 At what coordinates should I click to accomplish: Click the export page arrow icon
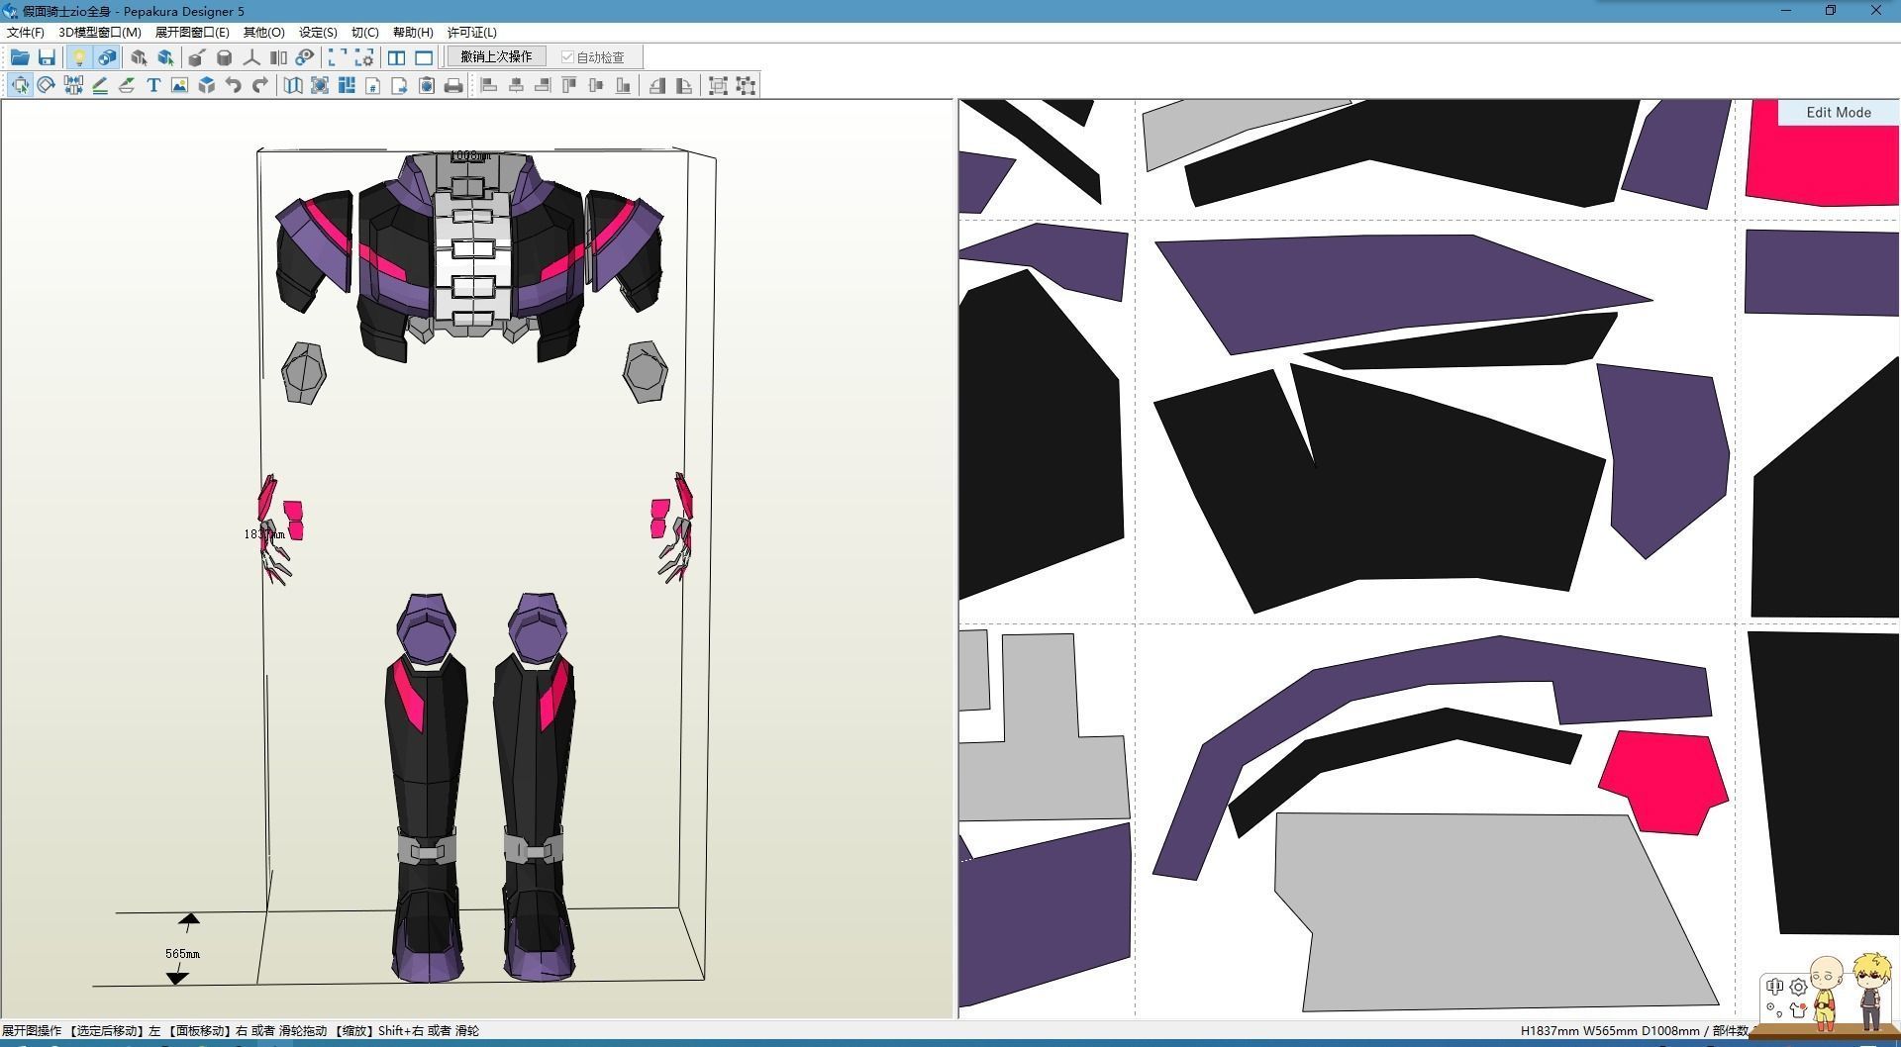(x=400, y=85)
